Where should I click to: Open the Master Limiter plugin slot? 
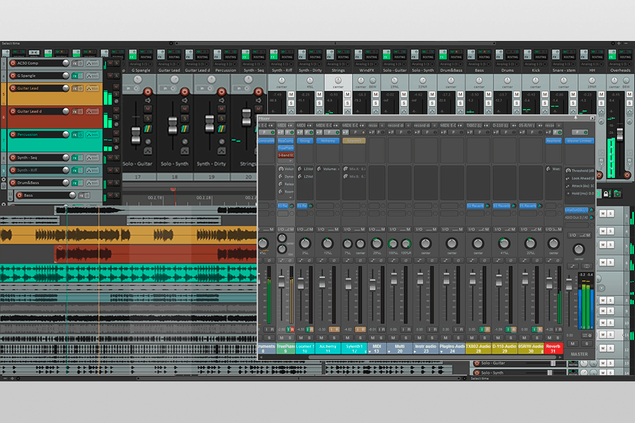click(580, 141)
